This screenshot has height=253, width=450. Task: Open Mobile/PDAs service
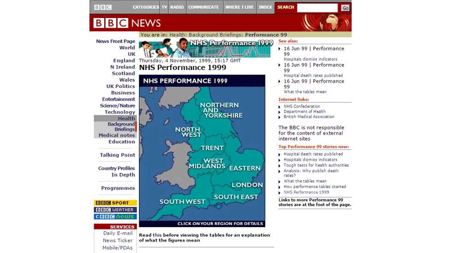coord(118,248)
